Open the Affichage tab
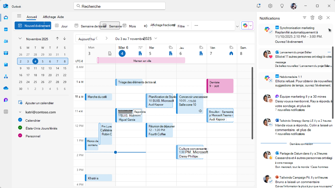335x188 pixels. 49,17
